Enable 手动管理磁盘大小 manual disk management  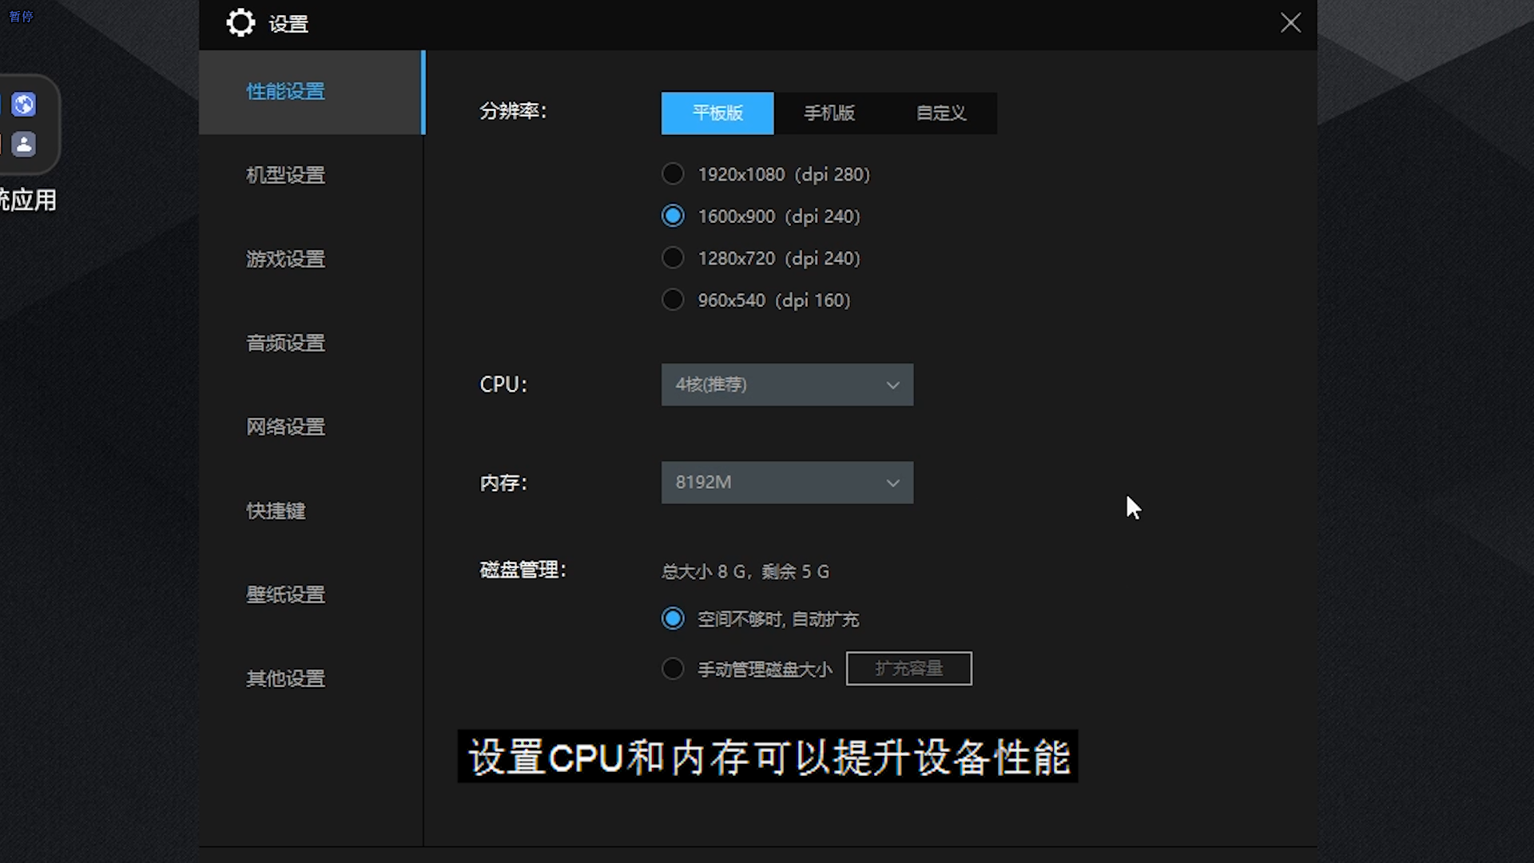pos(673,668)
